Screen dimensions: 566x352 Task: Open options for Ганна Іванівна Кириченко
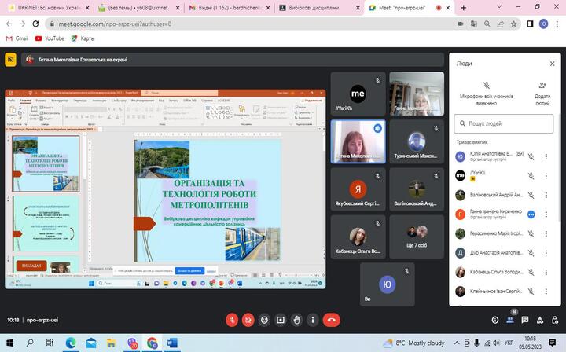click(546, 214)
